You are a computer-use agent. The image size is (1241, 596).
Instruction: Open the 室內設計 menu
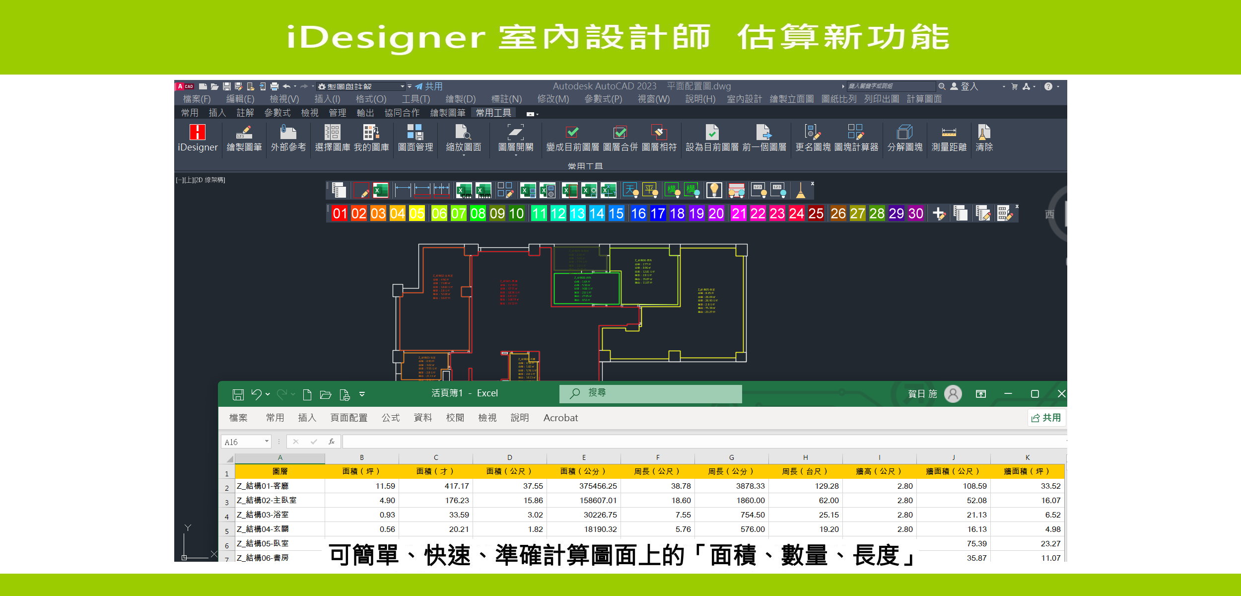[744, 99]
